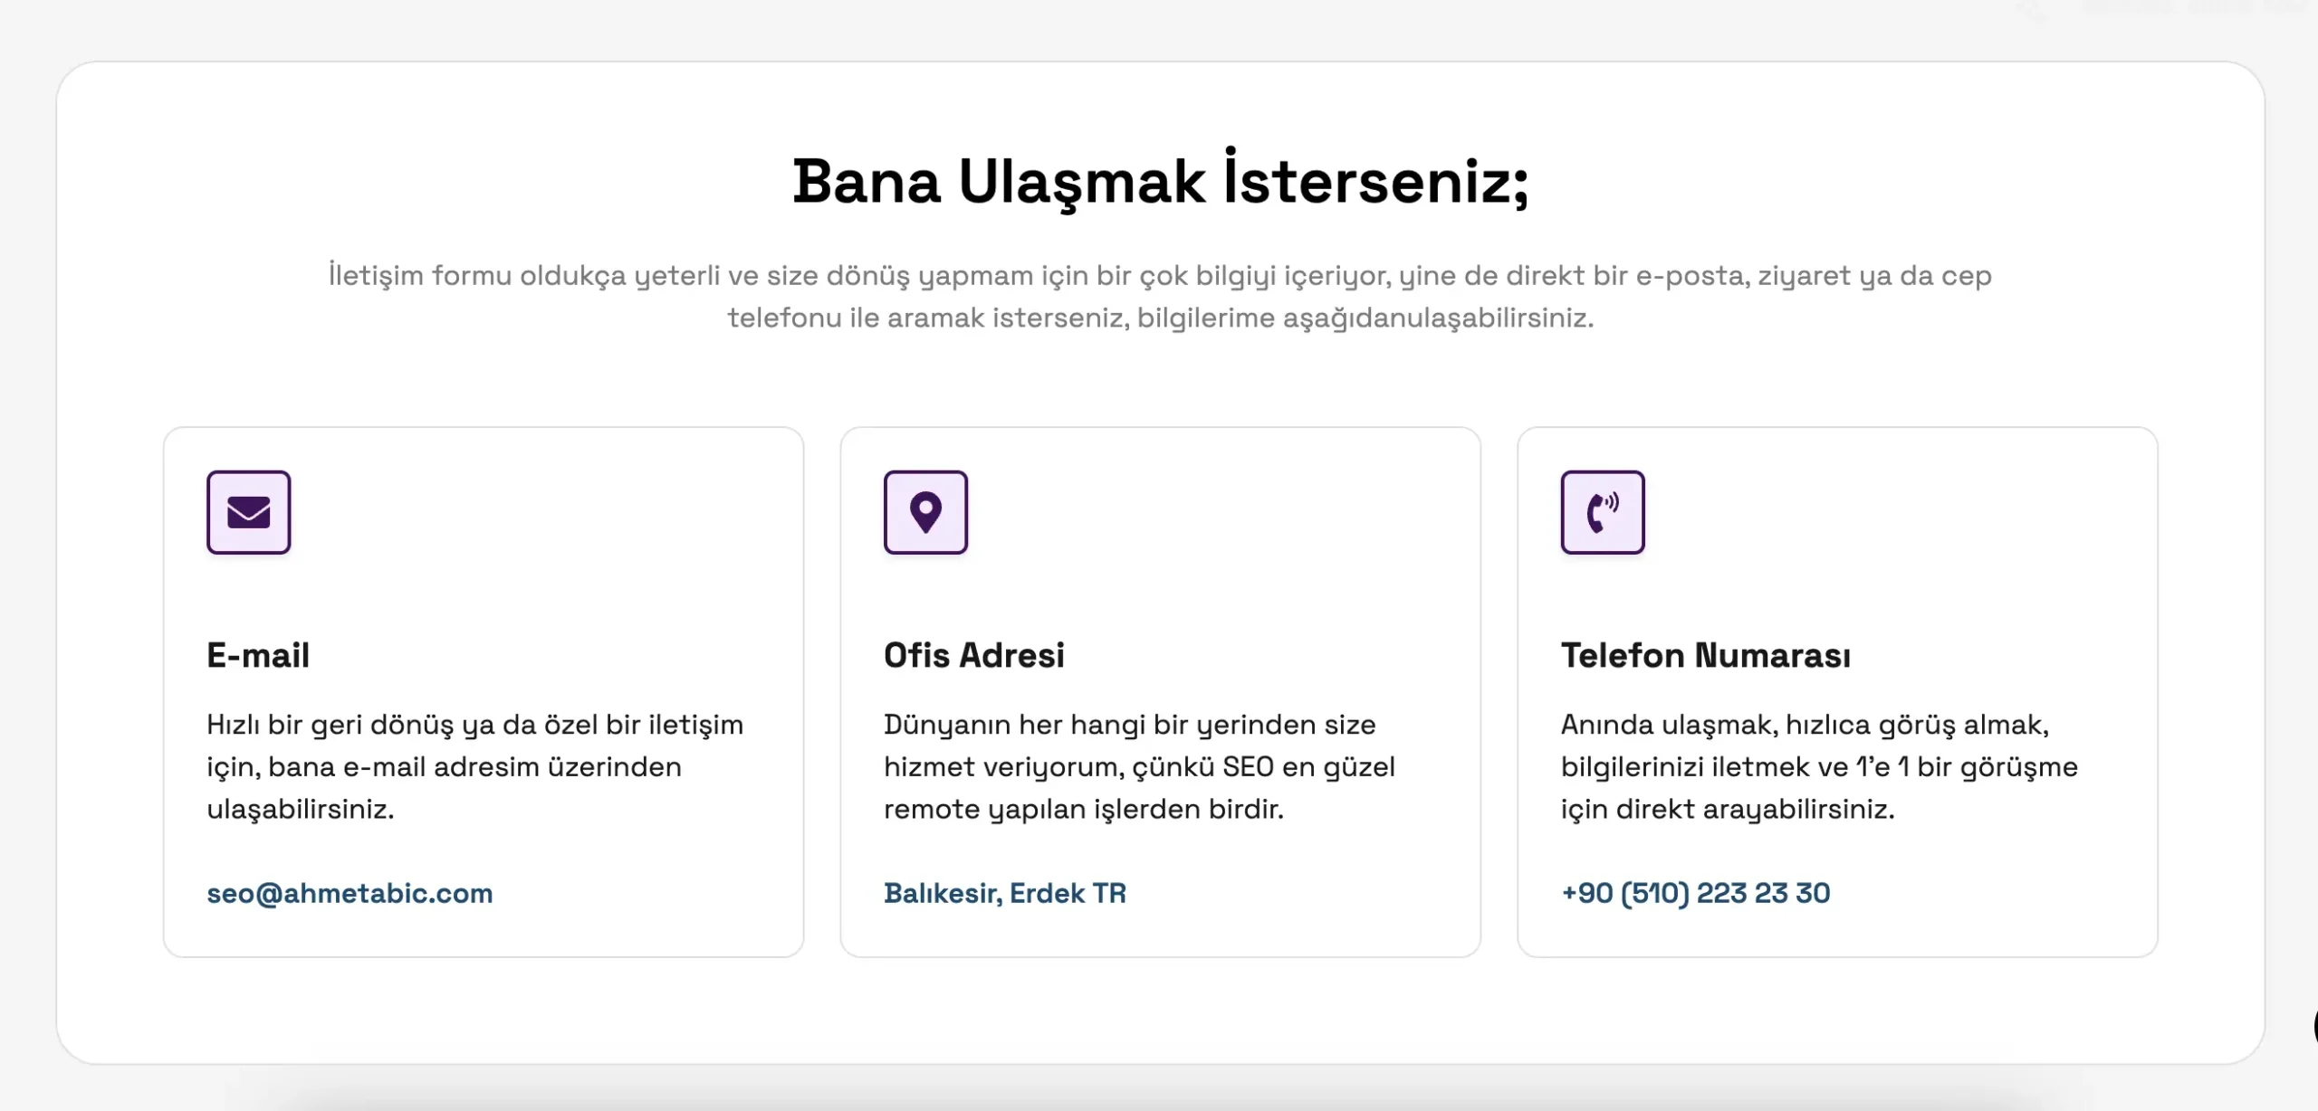Open the seo@ahmetabic.com email link
The image size is (2318, 1111).
(350, 894)
